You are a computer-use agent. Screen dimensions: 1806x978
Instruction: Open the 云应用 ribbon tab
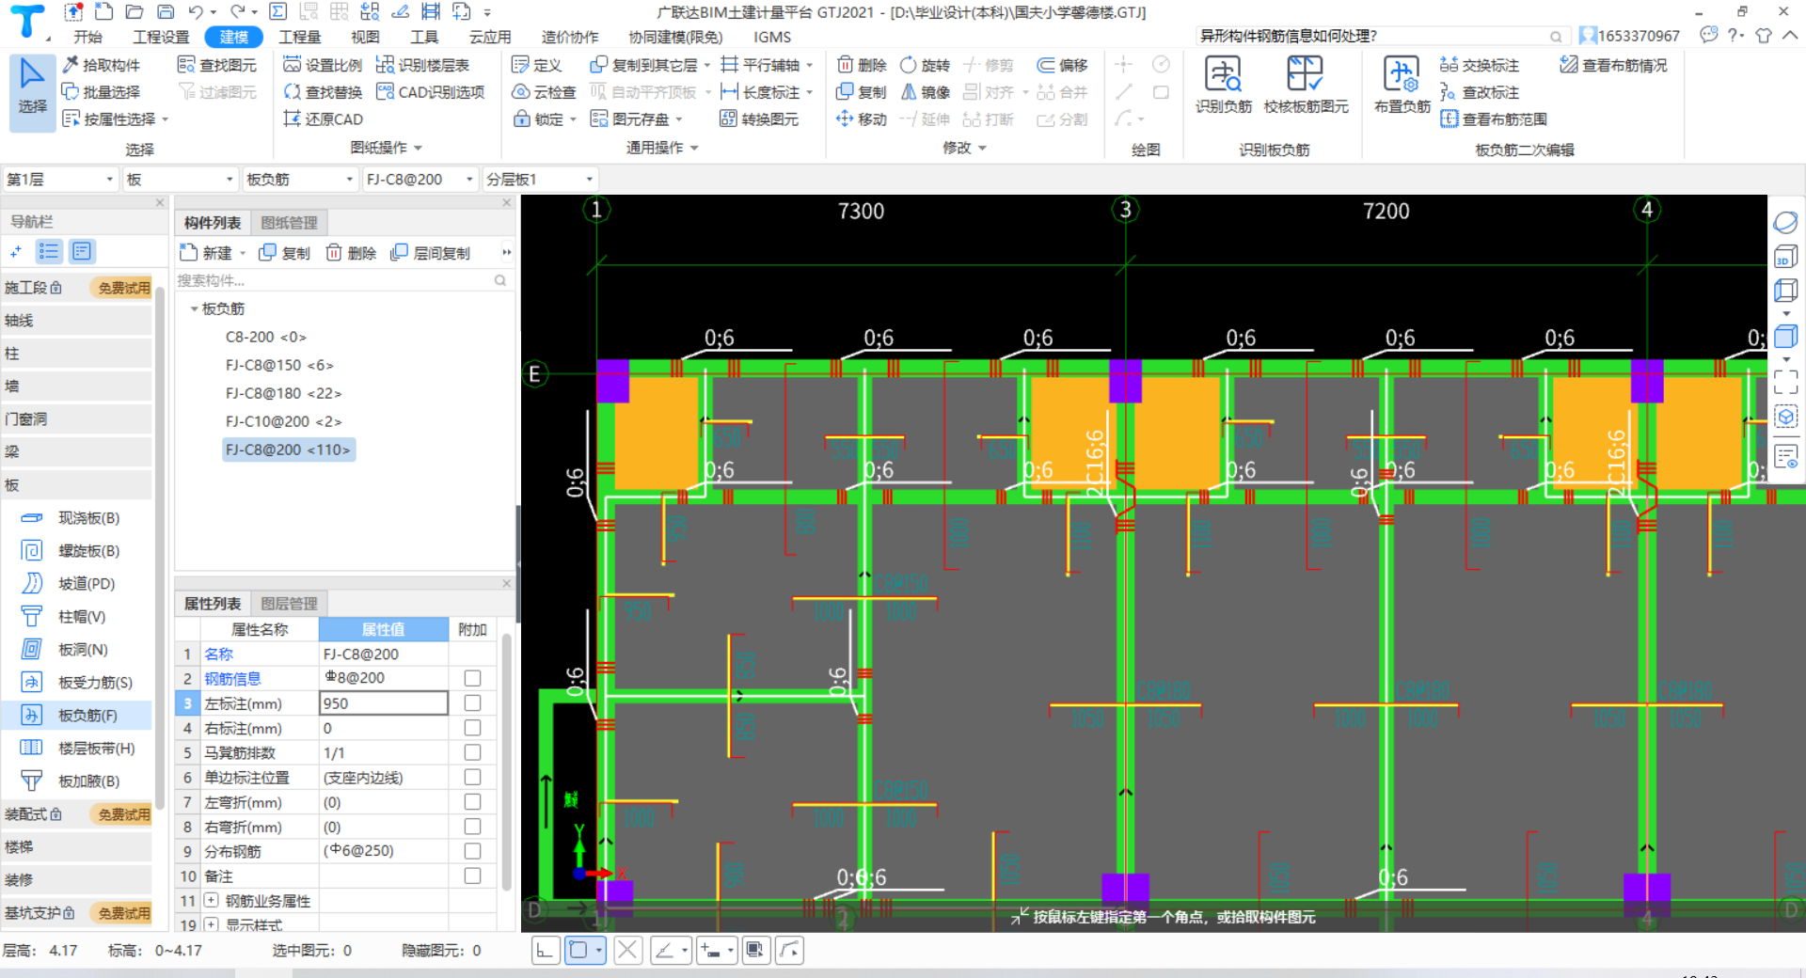[x=490, y=37]
